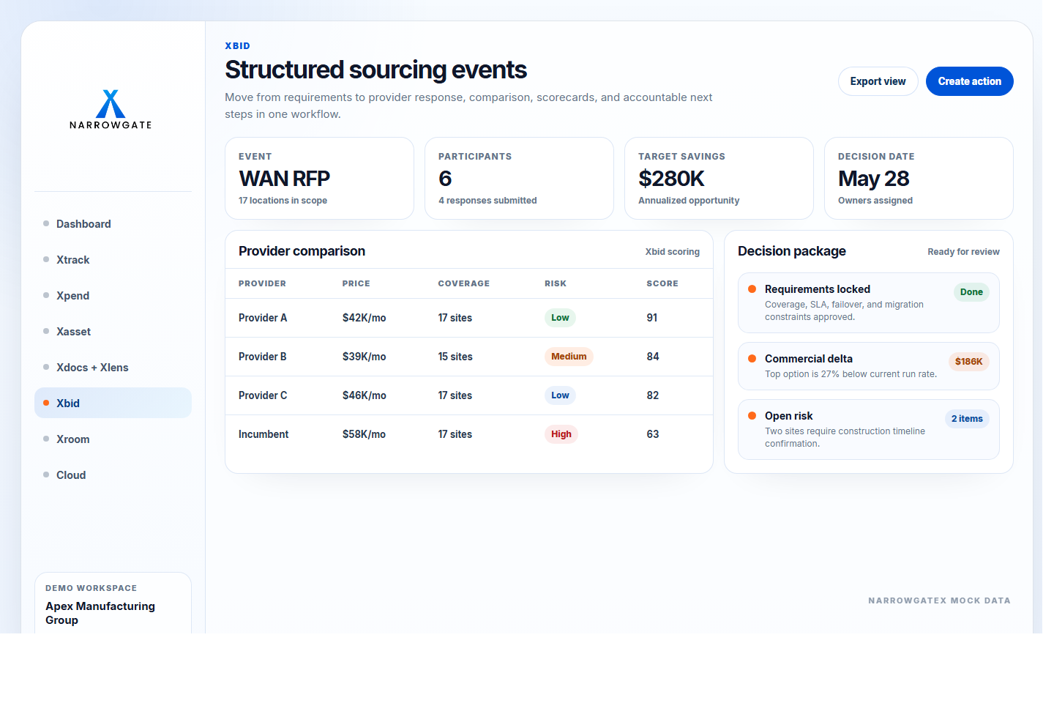The height and width of the screenshot is (703, 1054).
Task: Click the Done status badge
Action: pyautogui.click(x=971, y=292)
